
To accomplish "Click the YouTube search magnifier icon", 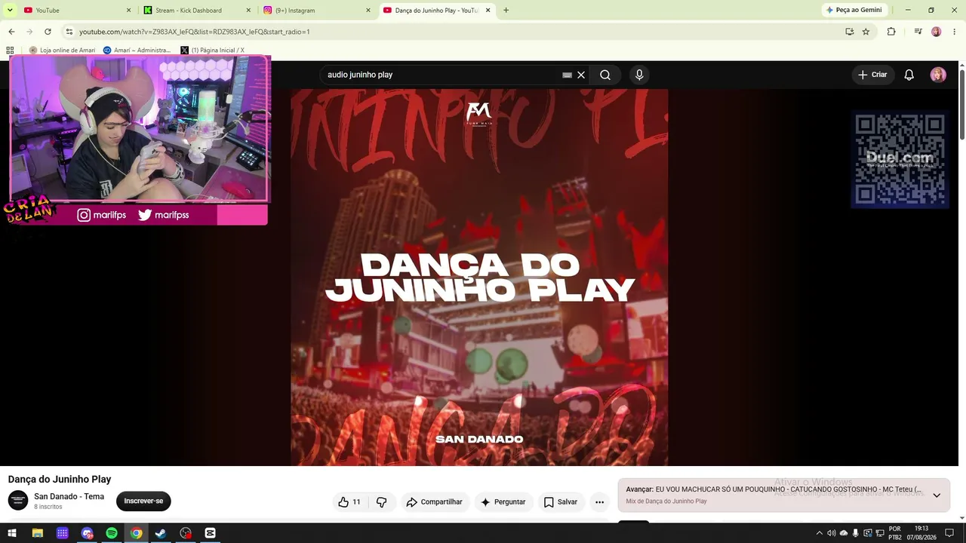I will click(605, 75).
